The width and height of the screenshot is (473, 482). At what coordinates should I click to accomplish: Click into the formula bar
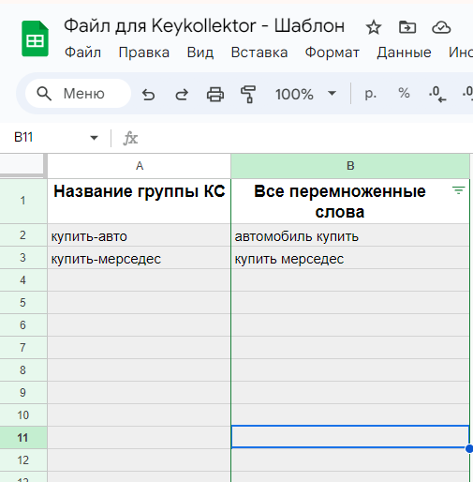point(306,138)
